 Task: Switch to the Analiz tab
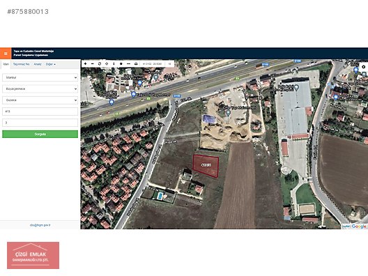(x=38, y=64)
